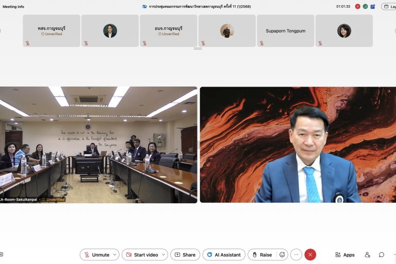This screenshot has height=264, width=396.
Task: Select Supaporn Tongpum participant tile
Action: pos(285,31)
